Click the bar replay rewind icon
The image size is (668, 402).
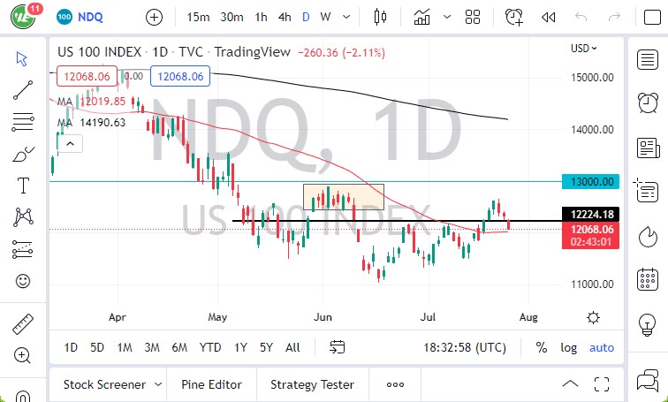(549, 17)
